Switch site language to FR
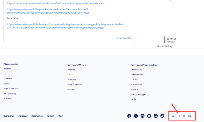 (179, 116)
